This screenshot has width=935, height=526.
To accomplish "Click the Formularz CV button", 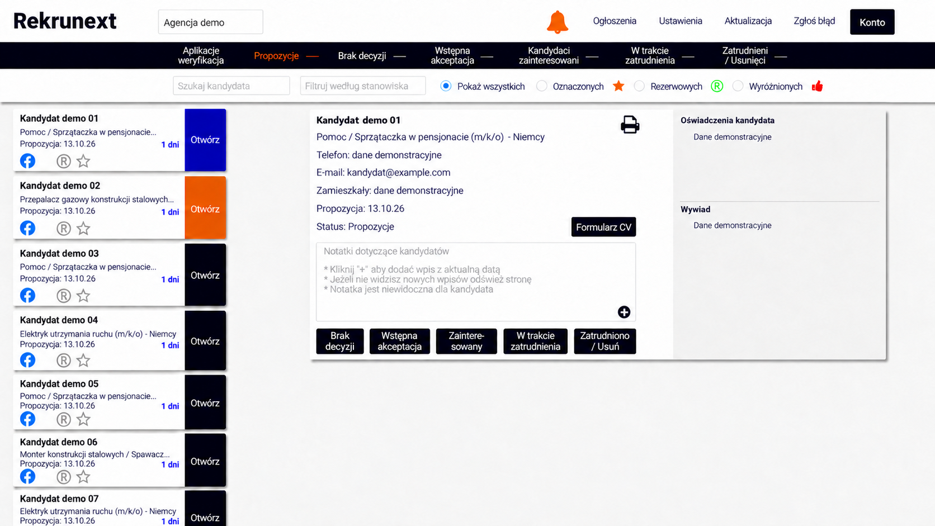I will (603, 227).
